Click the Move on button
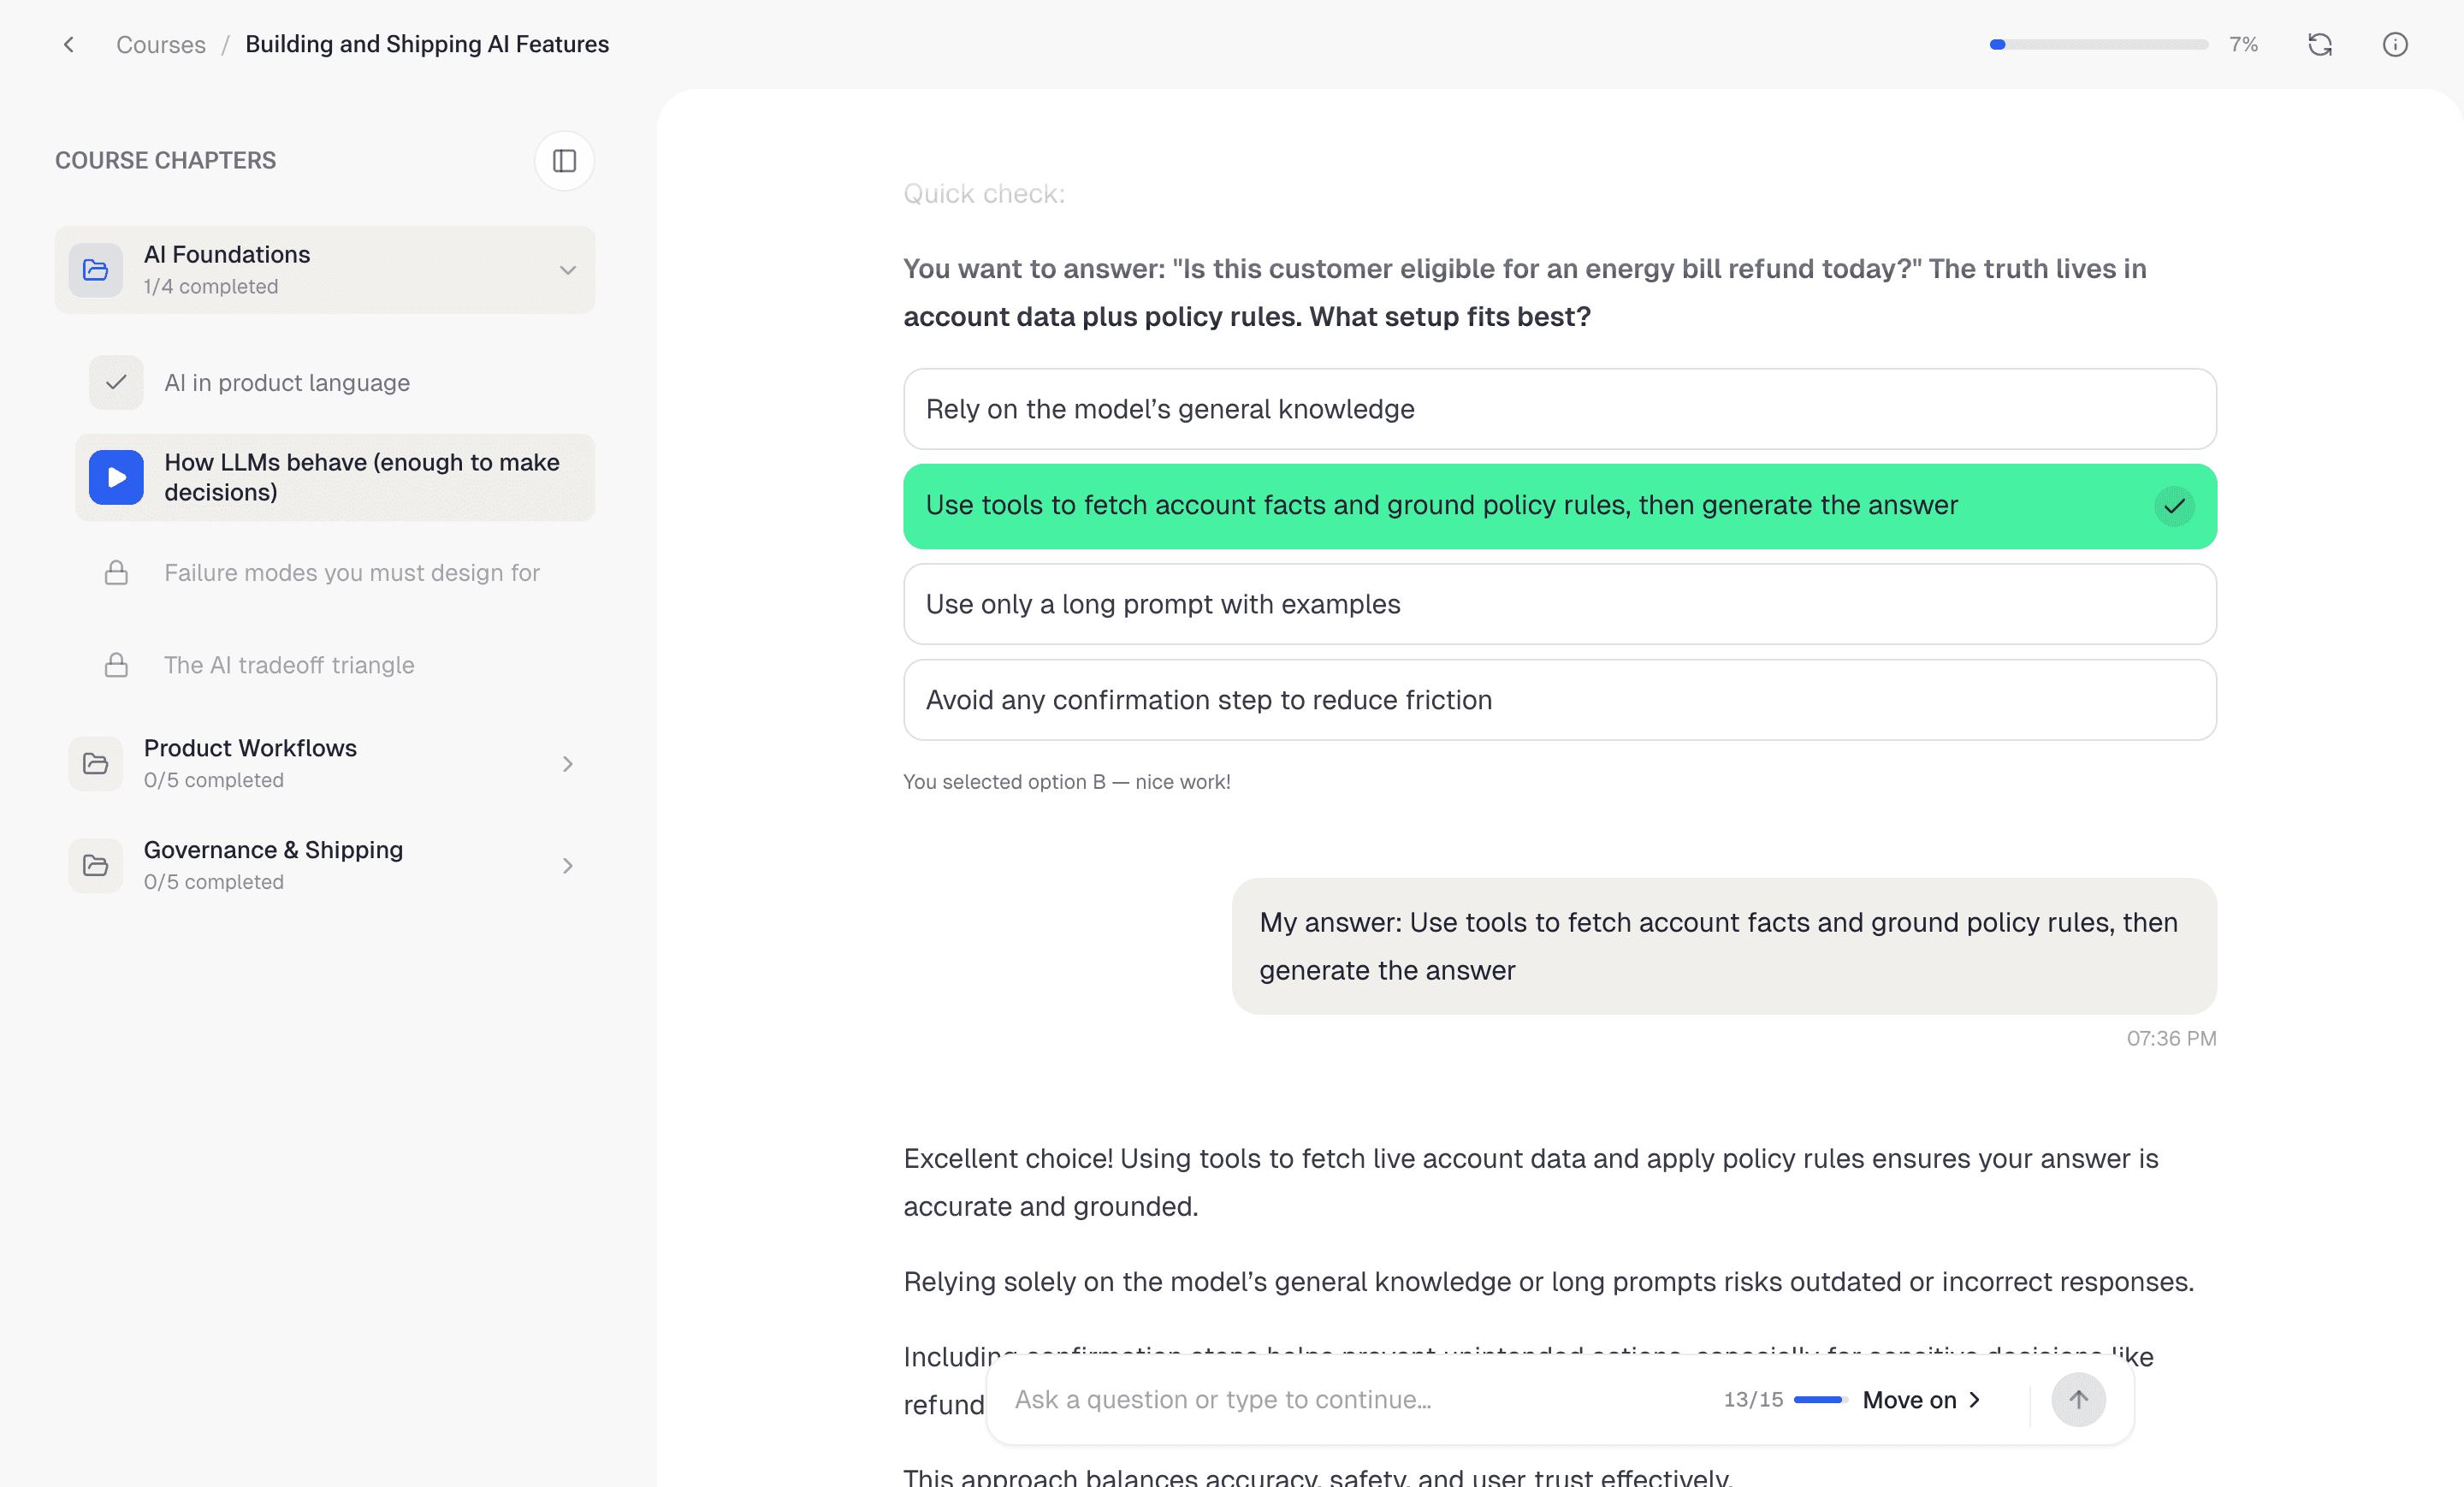This screenshot has height=1487, width=2464. [1918, 1400]
